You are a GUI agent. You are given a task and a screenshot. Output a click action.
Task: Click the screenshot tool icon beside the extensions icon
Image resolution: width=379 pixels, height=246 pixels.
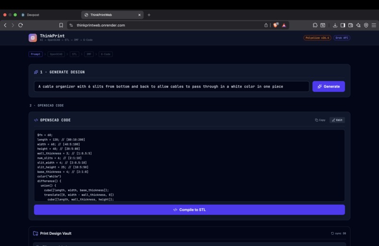(323, 25)
